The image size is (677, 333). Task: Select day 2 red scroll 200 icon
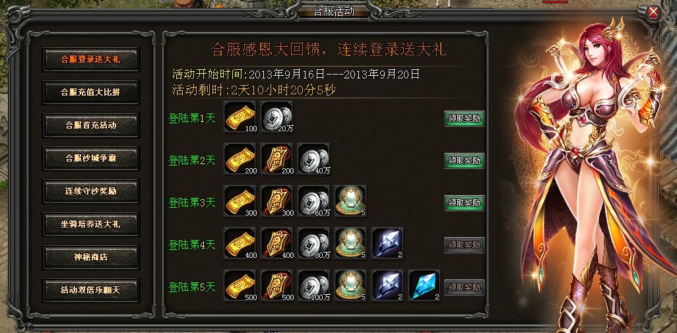click(276, 159)
